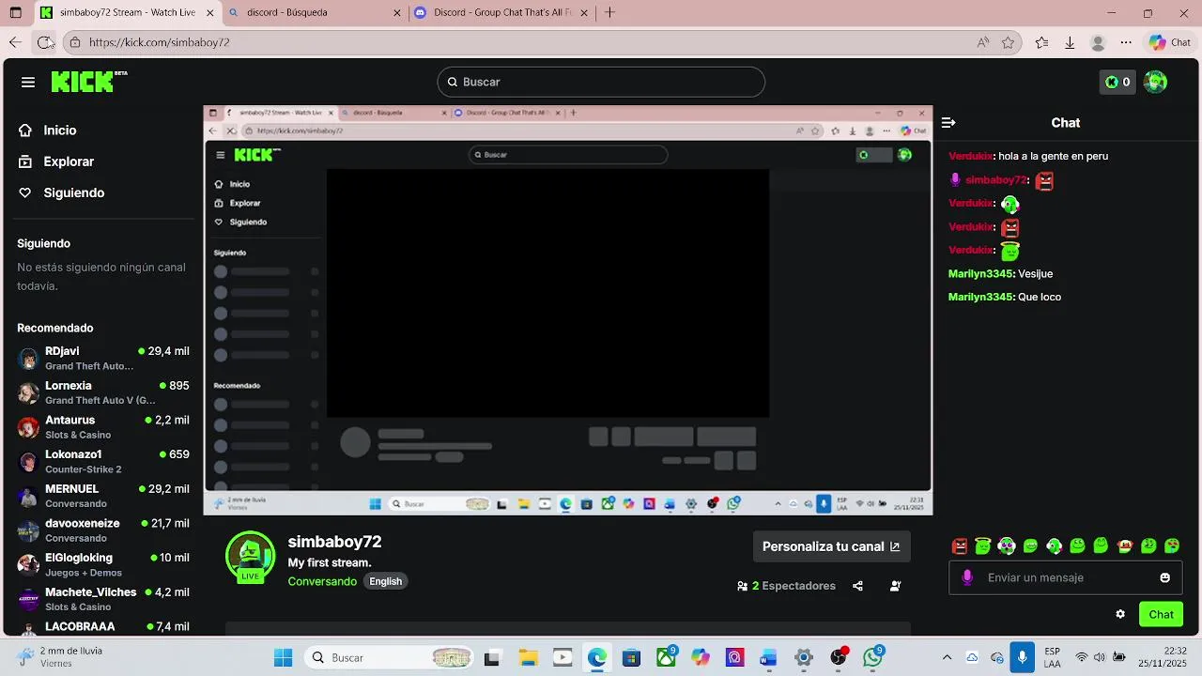Switch to the simbaboy72 Stream tab
Viewport: 1202px width, 676px height.
127,13
